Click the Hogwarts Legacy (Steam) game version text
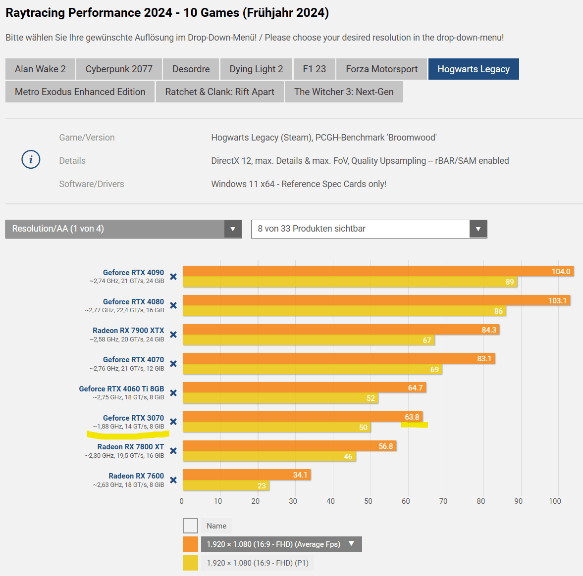The width and height of the screenshot is (583, 576). [x=324, y=138]
